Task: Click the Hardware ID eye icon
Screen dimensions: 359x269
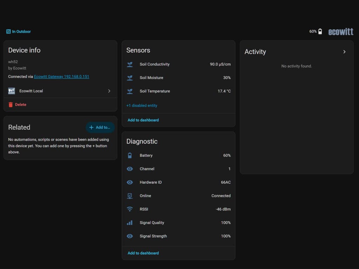Action: [130, 182]
